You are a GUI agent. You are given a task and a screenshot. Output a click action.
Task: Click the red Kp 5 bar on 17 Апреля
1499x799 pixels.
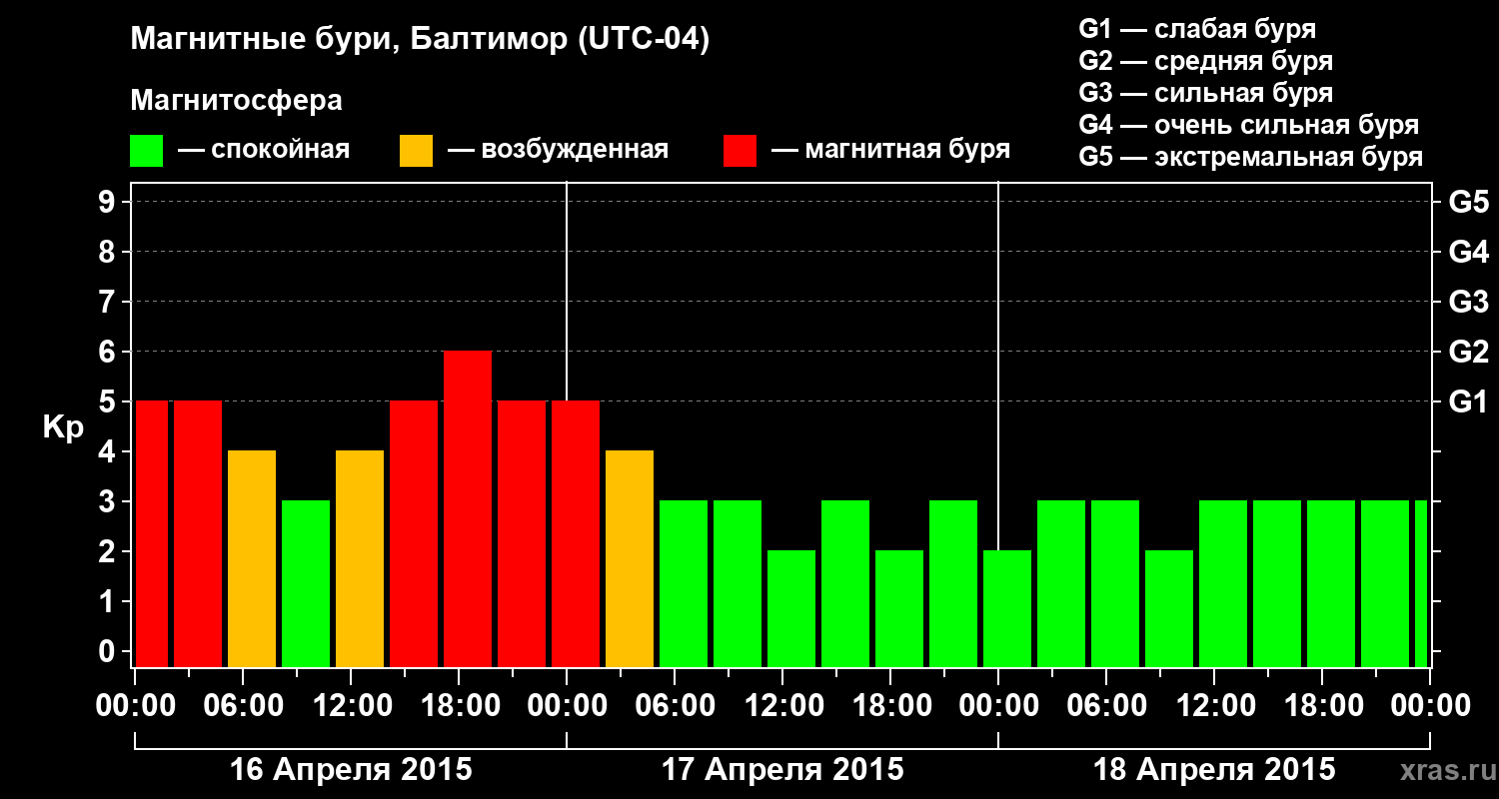576,534
